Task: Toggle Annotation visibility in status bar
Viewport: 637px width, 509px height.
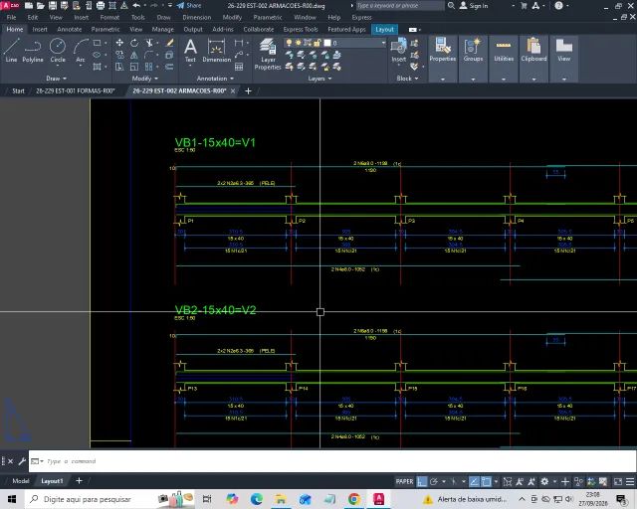Action: pos(520,481)
